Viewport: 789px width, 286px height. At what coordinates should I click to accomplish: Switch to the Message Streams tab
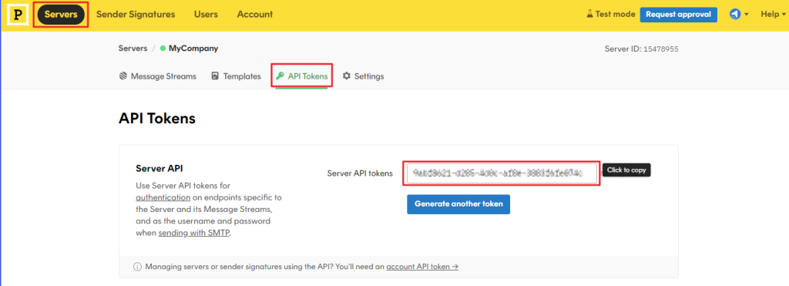point(157,76)
